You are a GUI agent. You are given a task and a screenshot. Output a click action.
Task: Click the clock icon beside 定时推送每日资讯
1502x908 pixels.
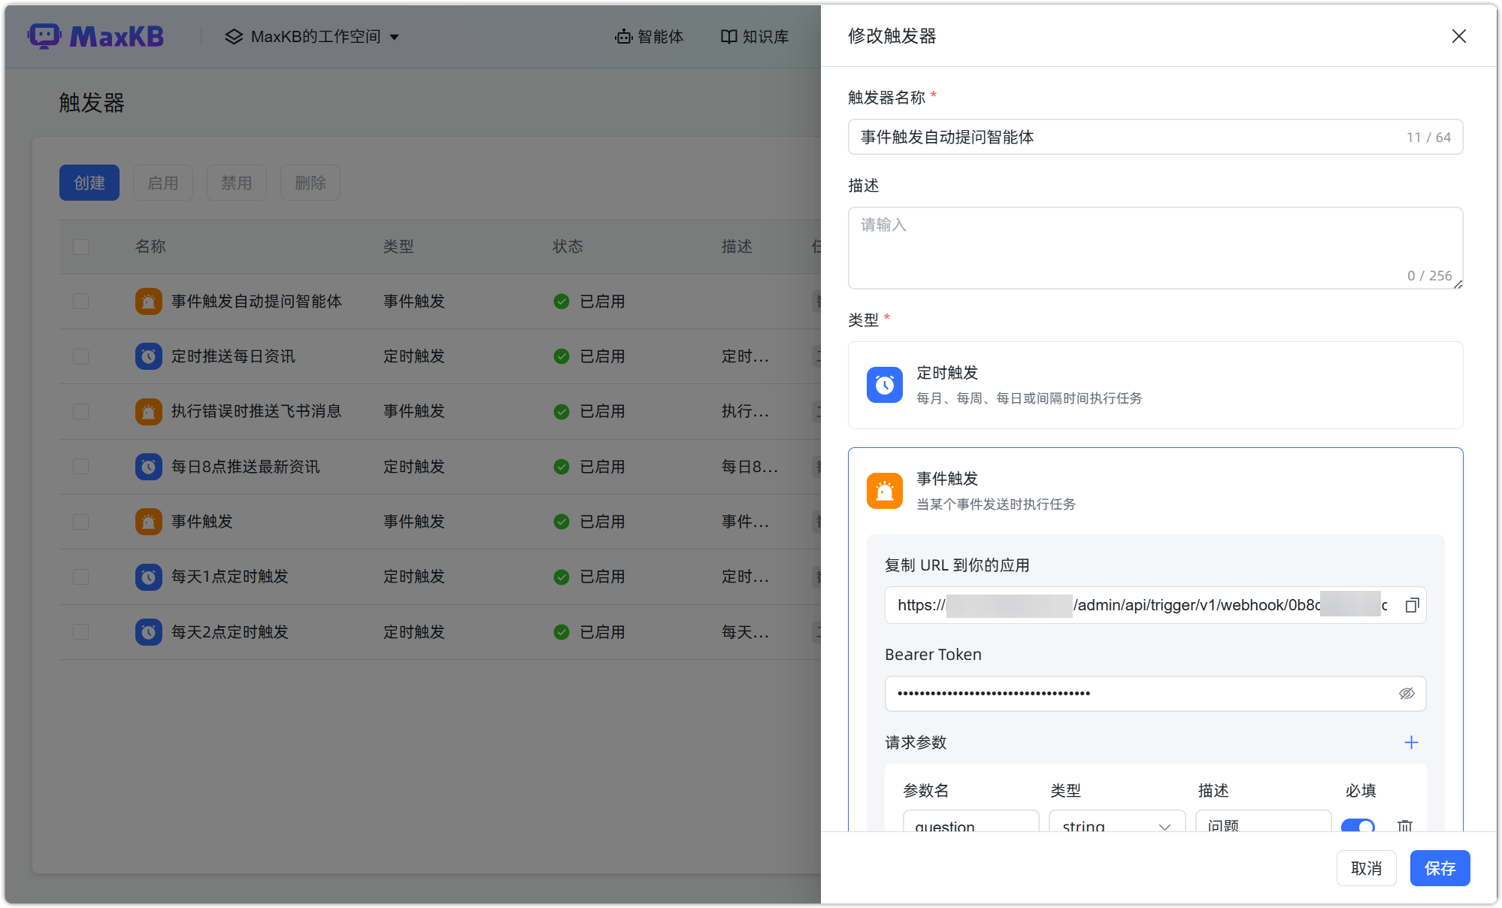click(x=148, y=356)
